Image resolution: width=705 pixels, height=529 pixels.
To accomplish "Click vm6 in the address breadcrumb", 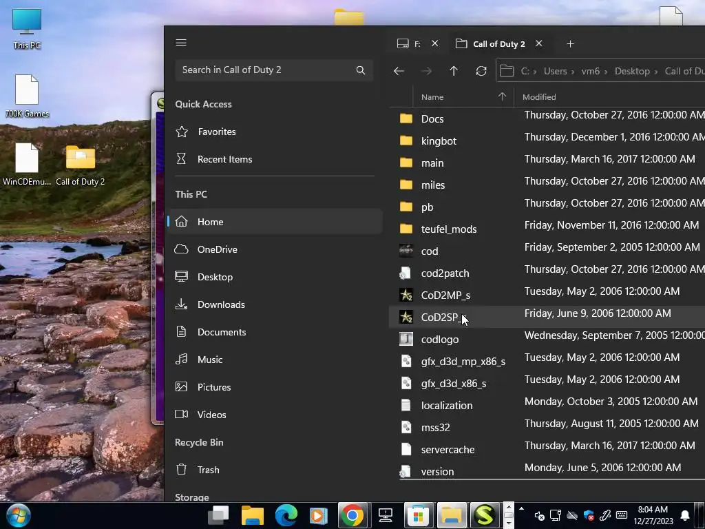I will tap(590, 71).
